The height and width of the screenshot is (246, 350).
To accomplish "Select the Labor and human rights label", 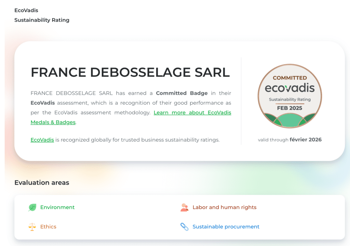I will click(x=224, y=207).
